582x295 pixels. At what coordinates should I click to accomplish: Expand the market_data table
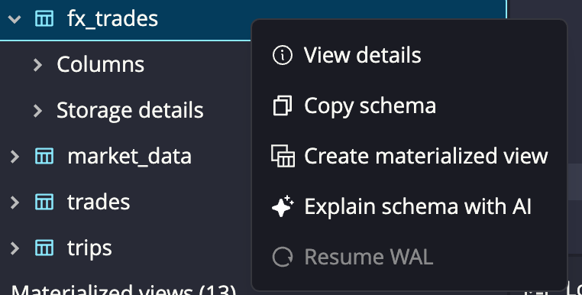pos(15,156)
